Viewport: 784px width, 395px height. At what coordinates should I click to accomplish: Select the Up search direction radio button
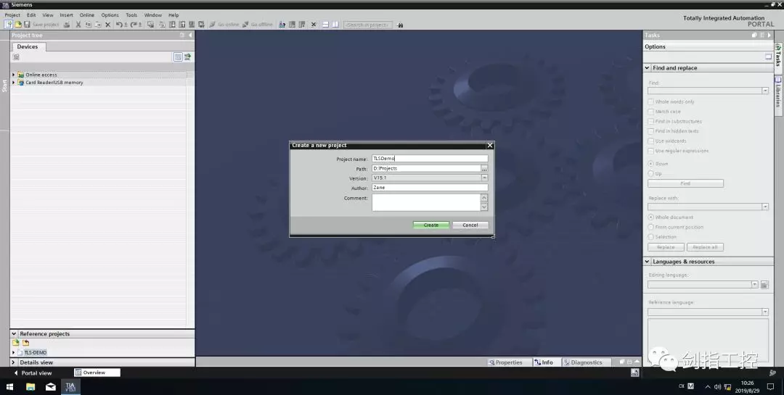click(x=650, y=174)
